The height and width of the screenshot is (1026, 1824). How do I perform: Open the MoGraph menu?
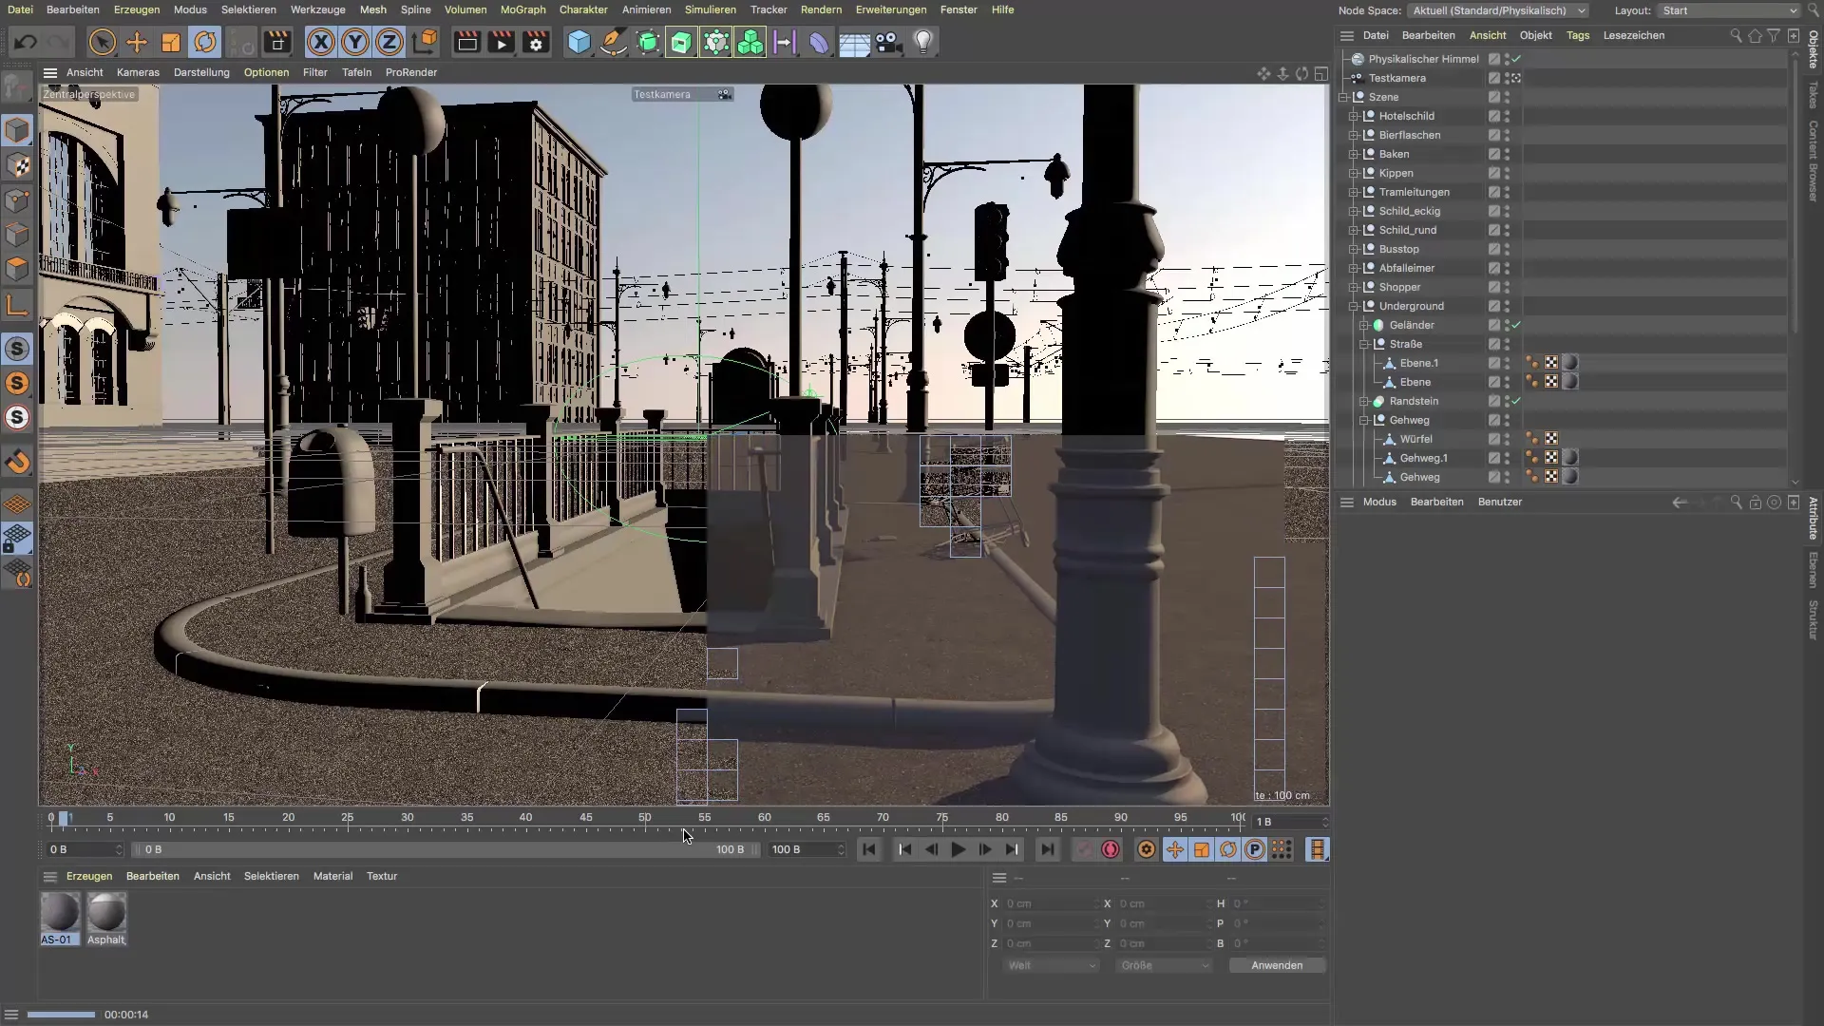(522, 9)
